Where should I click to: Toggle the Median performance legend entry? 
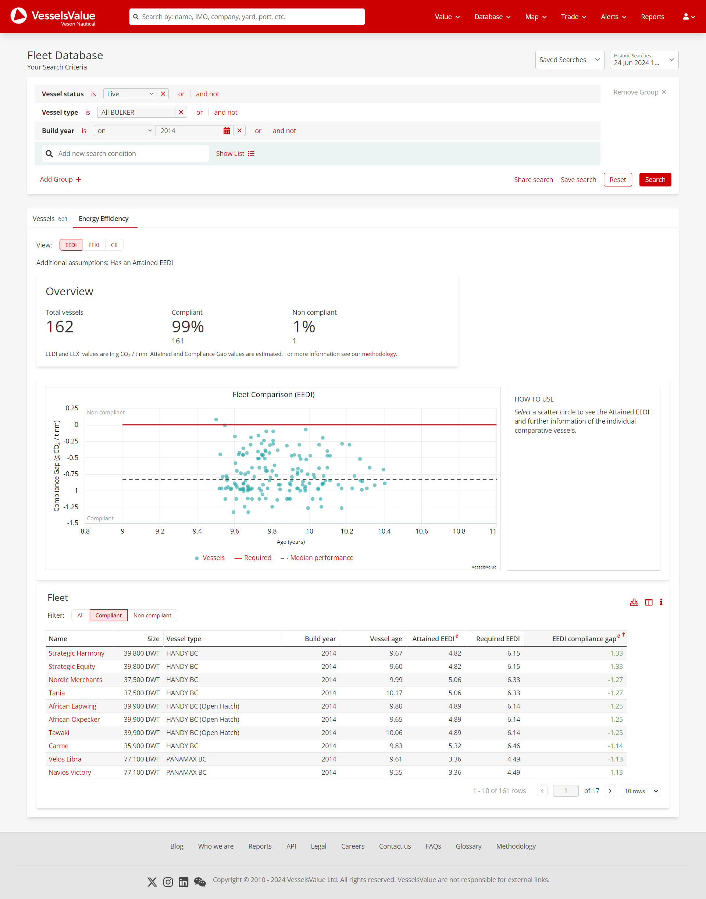tap(321, 557)
